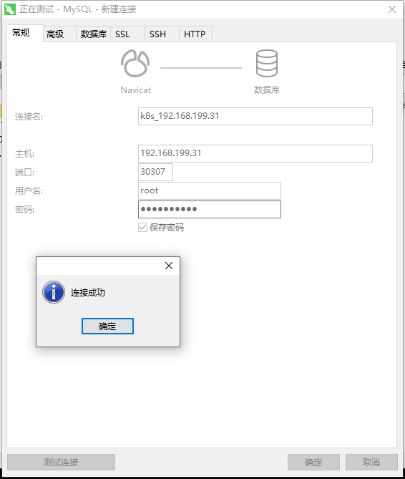Focus the 主机 input field

[x=255, y=153]
